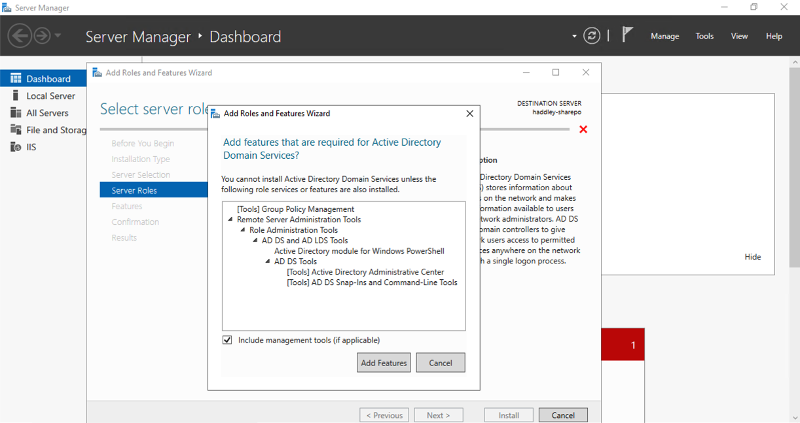The width and height of the screenshot is (800, 423).
Task: Click the red X error icon
Action: point(583,129)
